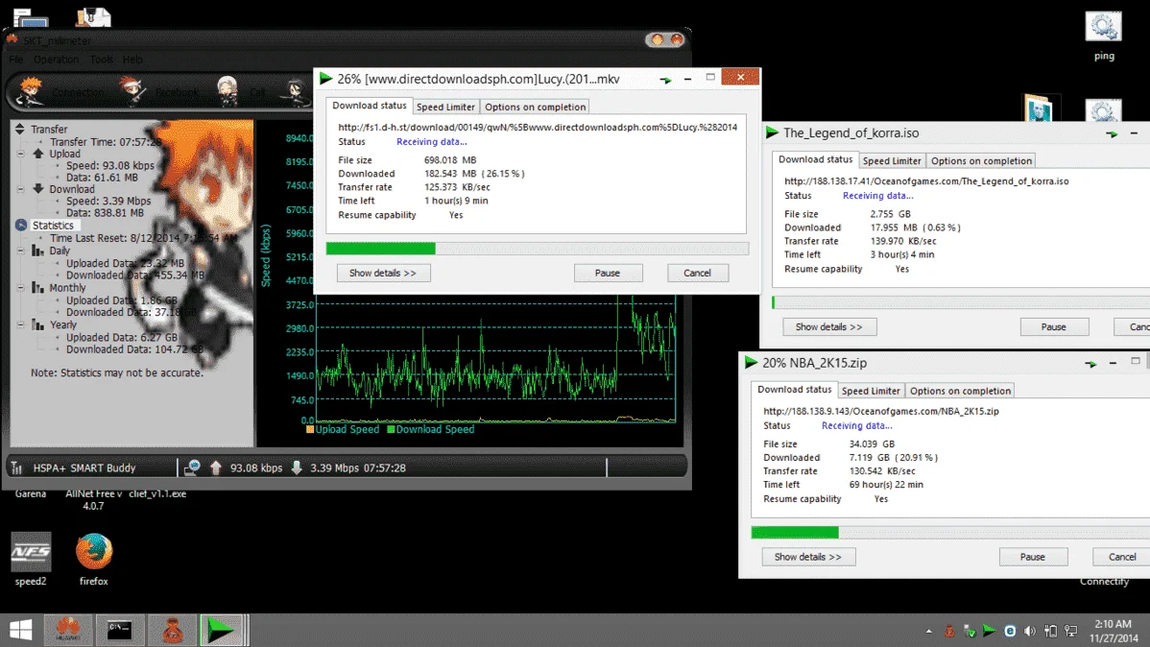Open Options on completion in NBA_2K15 window
Viewport: 1150px width, 647px height.
tap(959, 391)
